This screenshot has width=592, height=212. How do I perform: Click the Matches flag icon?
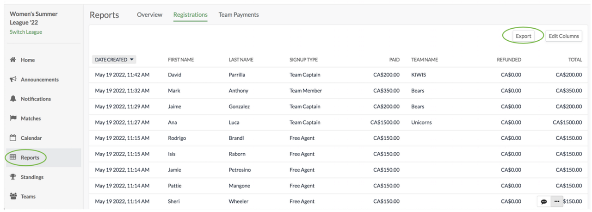(13, 118)
